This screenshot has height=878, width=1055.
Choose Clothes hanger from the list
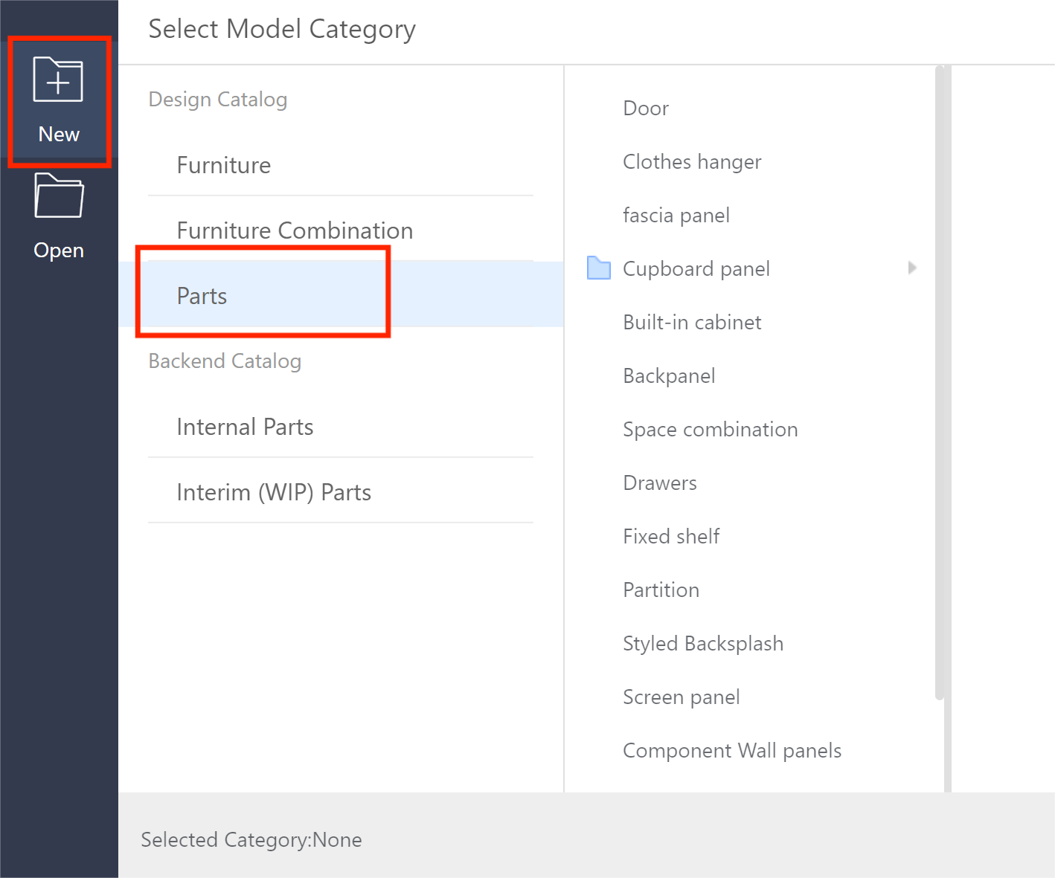pos(692,162)
